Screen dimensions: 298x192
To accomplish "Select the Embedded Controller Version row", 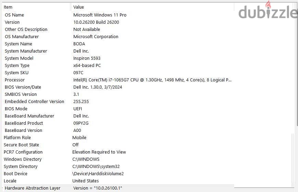I will pos(34,102).
